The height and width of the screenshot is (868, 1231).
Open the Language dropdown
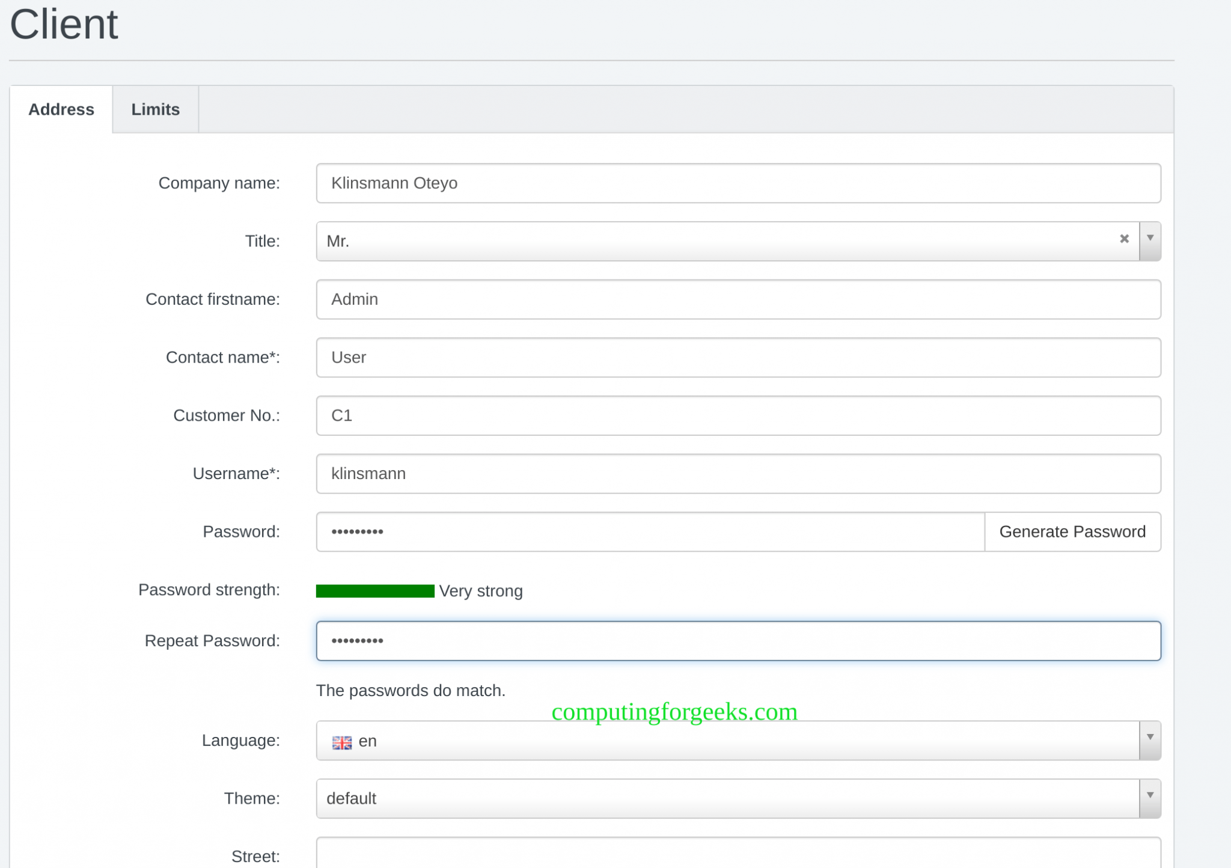pos(1149,740)
